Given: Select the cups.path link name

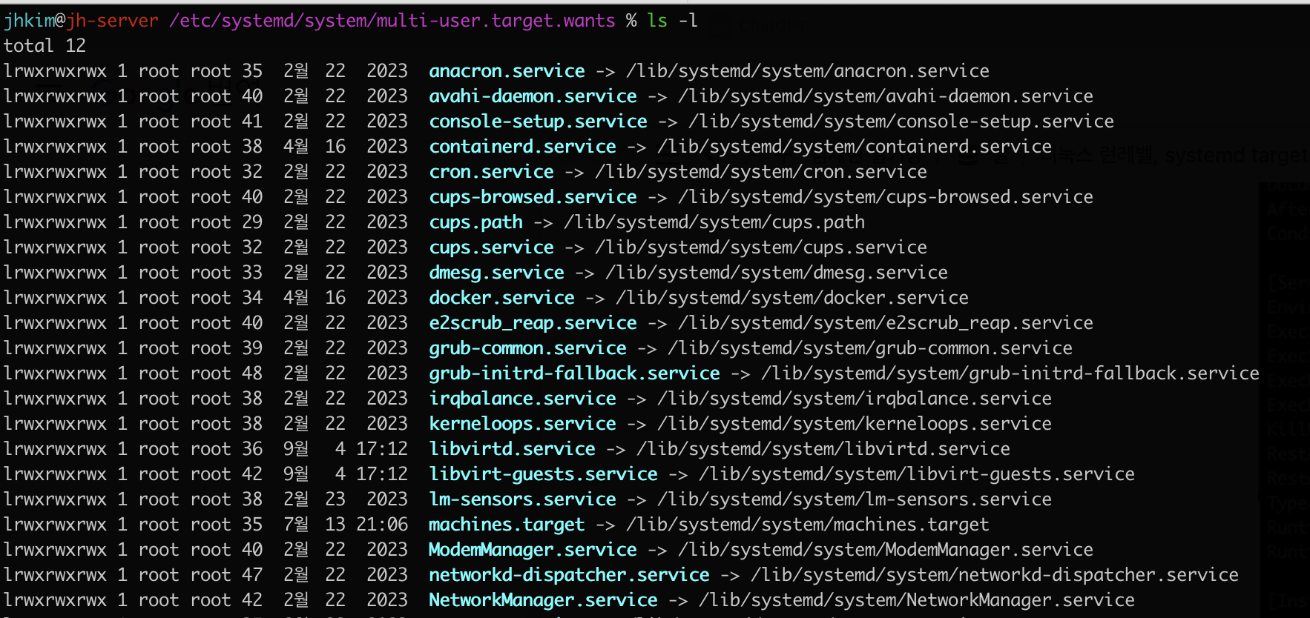Looking at the screenshot, I should (475, 222).
